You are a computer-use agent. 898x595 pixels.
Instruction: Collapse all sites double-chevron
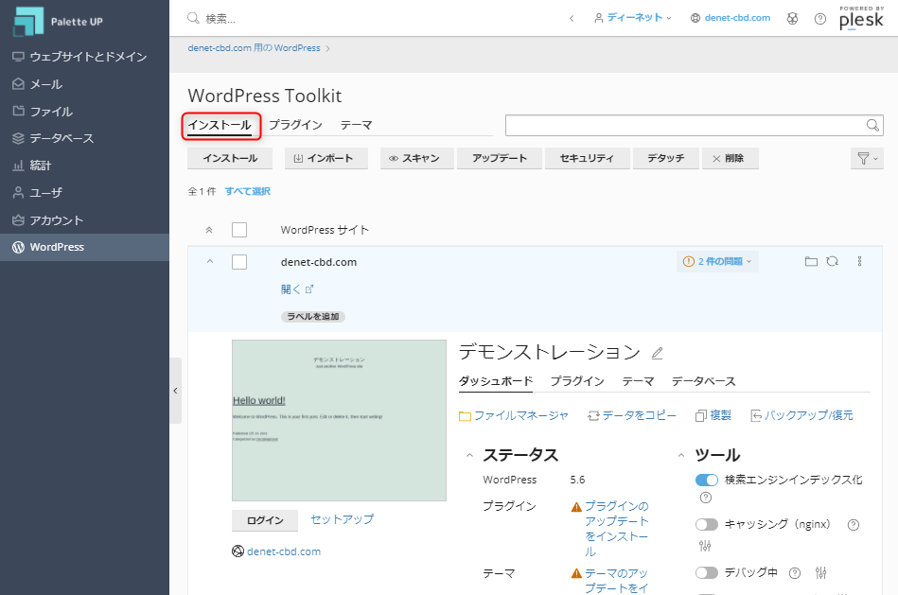tap(209, 230)
